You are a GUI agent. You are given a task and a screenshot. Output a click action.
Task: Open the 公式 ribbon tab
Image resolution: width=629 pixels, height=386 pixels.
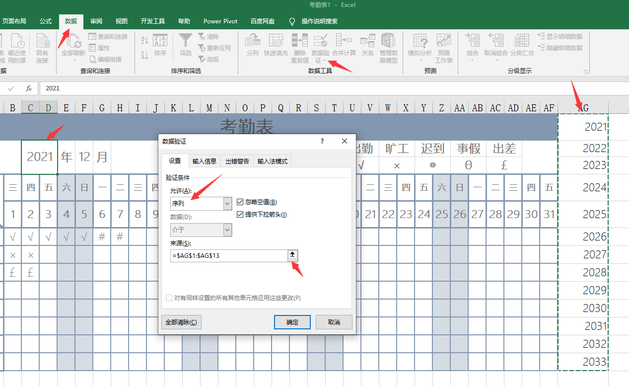46,21
